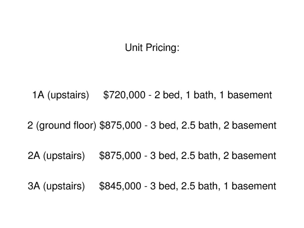Click the "3A (upstairs)" unit label
Image resolution: width=304 pixels, height=228 pixels.
[x=56, y=186]
